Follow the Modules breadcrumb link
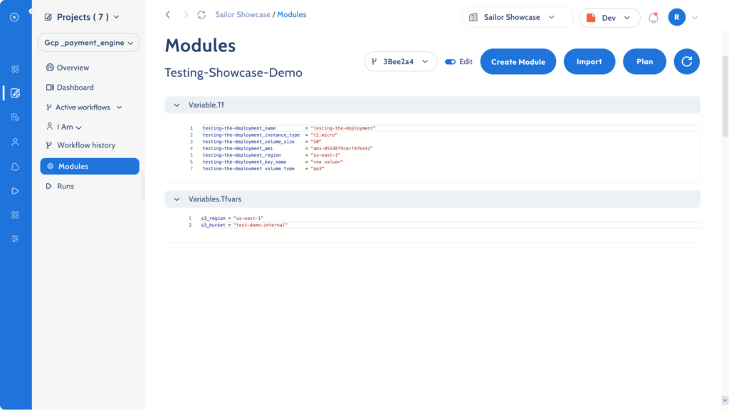This screenshot has width=729, height=410. (x=291, y=14)
